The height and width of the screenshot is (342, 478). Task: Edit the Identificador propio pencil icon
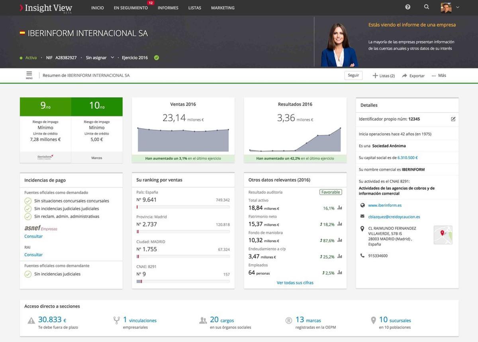[x=453, y=119]
